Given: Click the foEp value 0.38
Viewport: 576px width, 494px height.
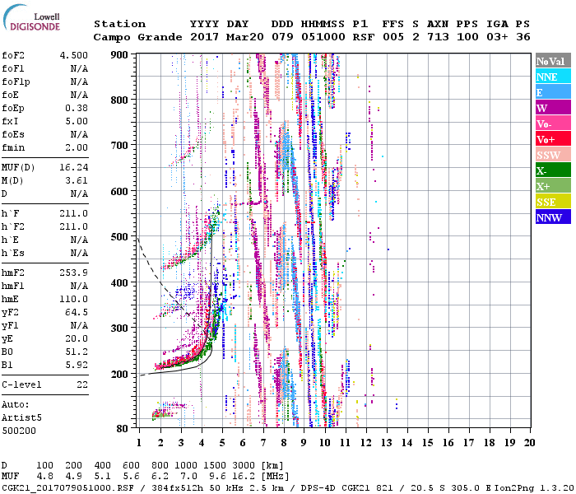Looking at the screenshot, I should coord(77,108).
